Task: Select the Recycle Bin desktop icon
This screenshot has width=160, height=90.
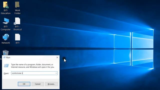Action: click(x=5, y=53)
